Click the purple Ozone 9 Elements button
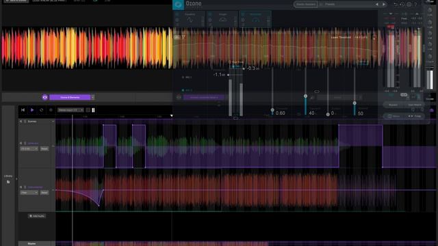 70,97
